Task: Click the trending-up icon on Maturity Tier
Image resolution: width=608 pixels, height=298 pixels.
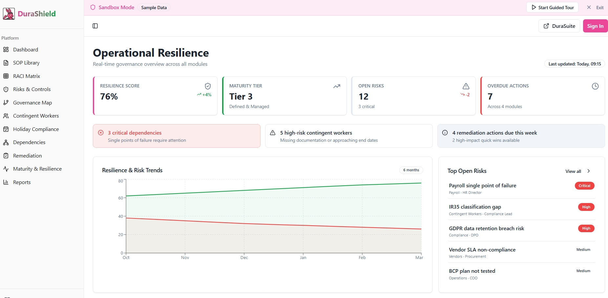Action: [337, 86]
